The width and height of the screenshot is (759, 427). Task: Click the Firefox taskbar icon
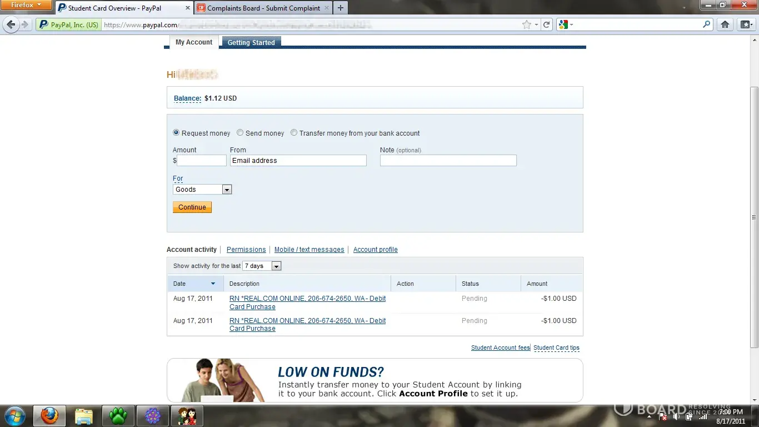(x=49, y=416)
